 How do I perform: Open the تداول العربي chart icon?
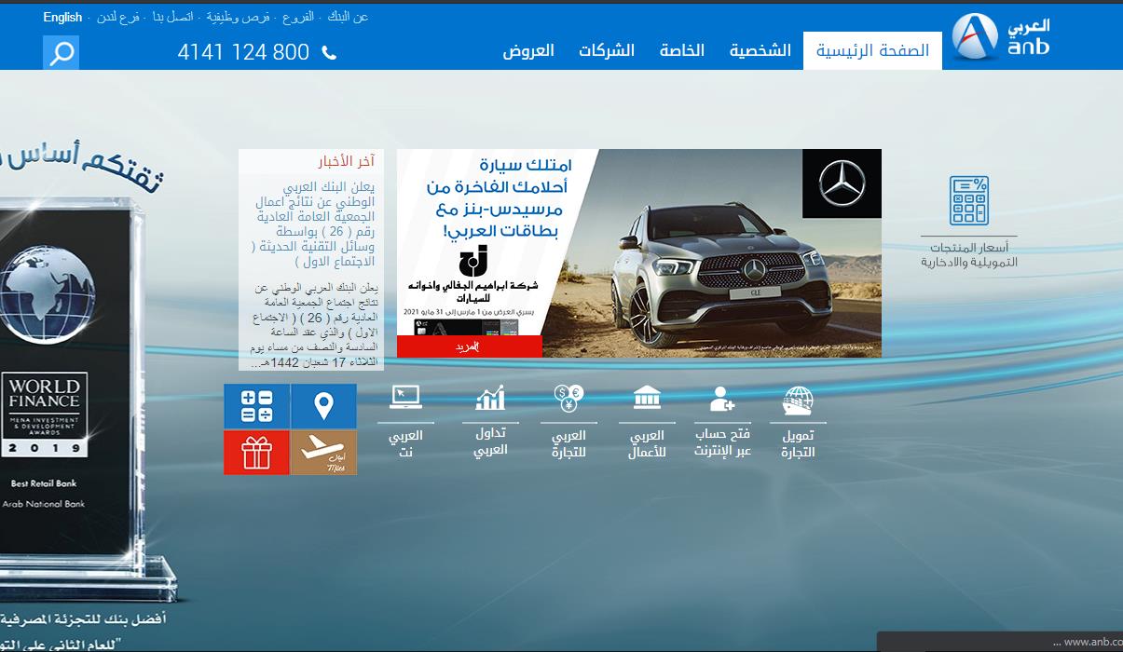(x=490, y=398)
